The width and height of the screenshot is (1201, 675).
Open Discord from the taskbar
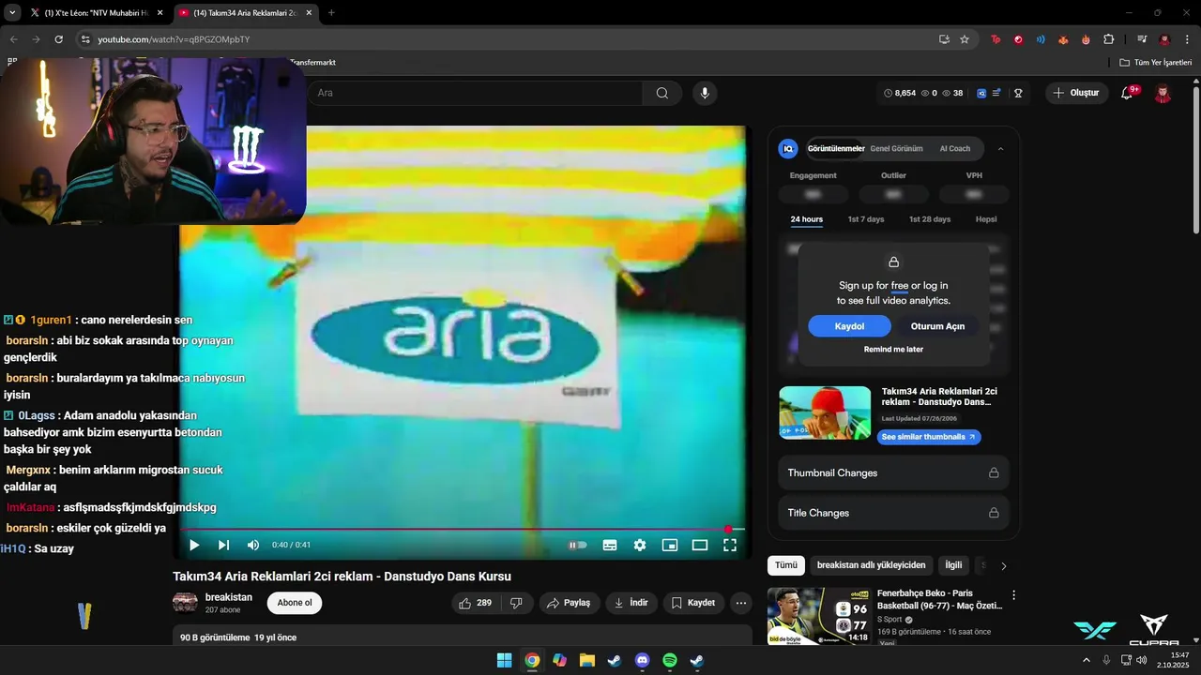coord(642,660)
